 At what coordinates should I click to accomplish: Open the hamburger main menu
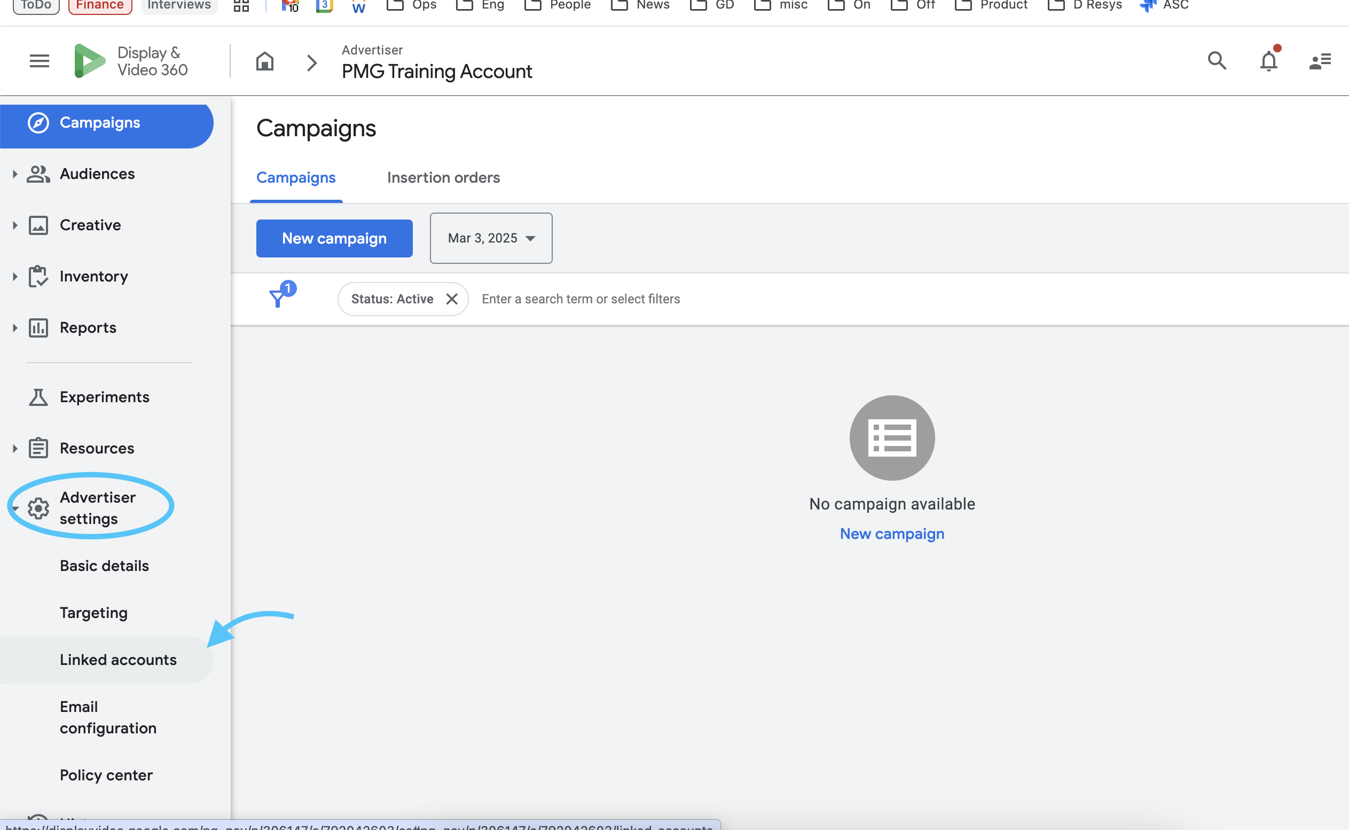(39, 61)
